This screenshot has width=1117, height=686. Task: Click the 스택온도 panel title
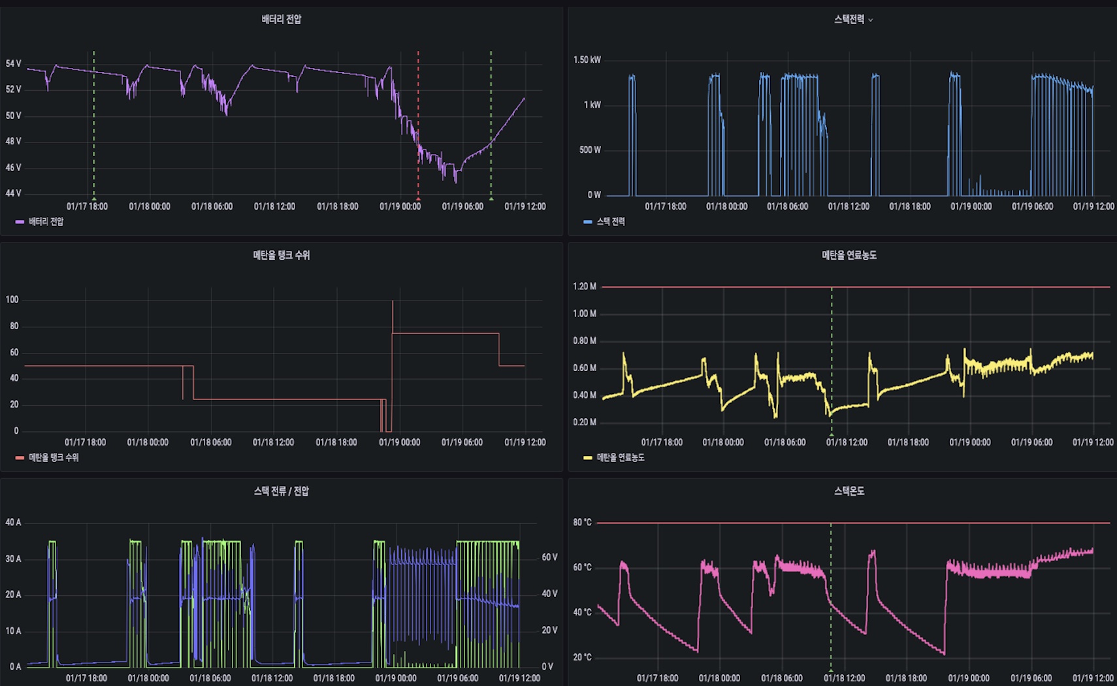(x=849, y=491)
